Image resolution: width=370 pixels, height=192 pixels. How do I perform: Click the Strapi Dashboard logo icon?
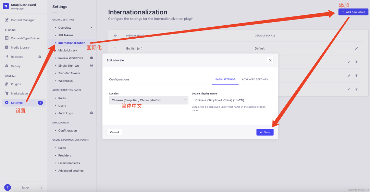(6, 6)
